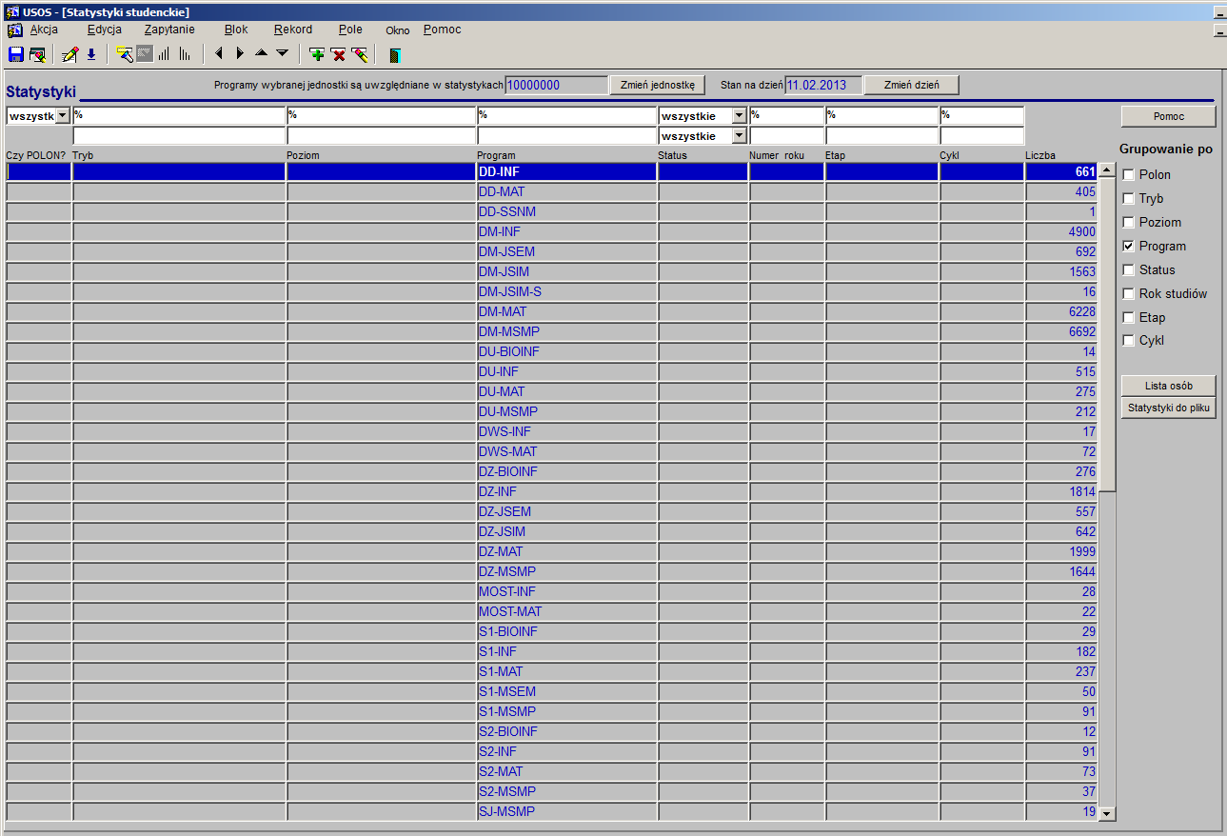Click the enter query flashlight toolbar icon

[124, 54]
